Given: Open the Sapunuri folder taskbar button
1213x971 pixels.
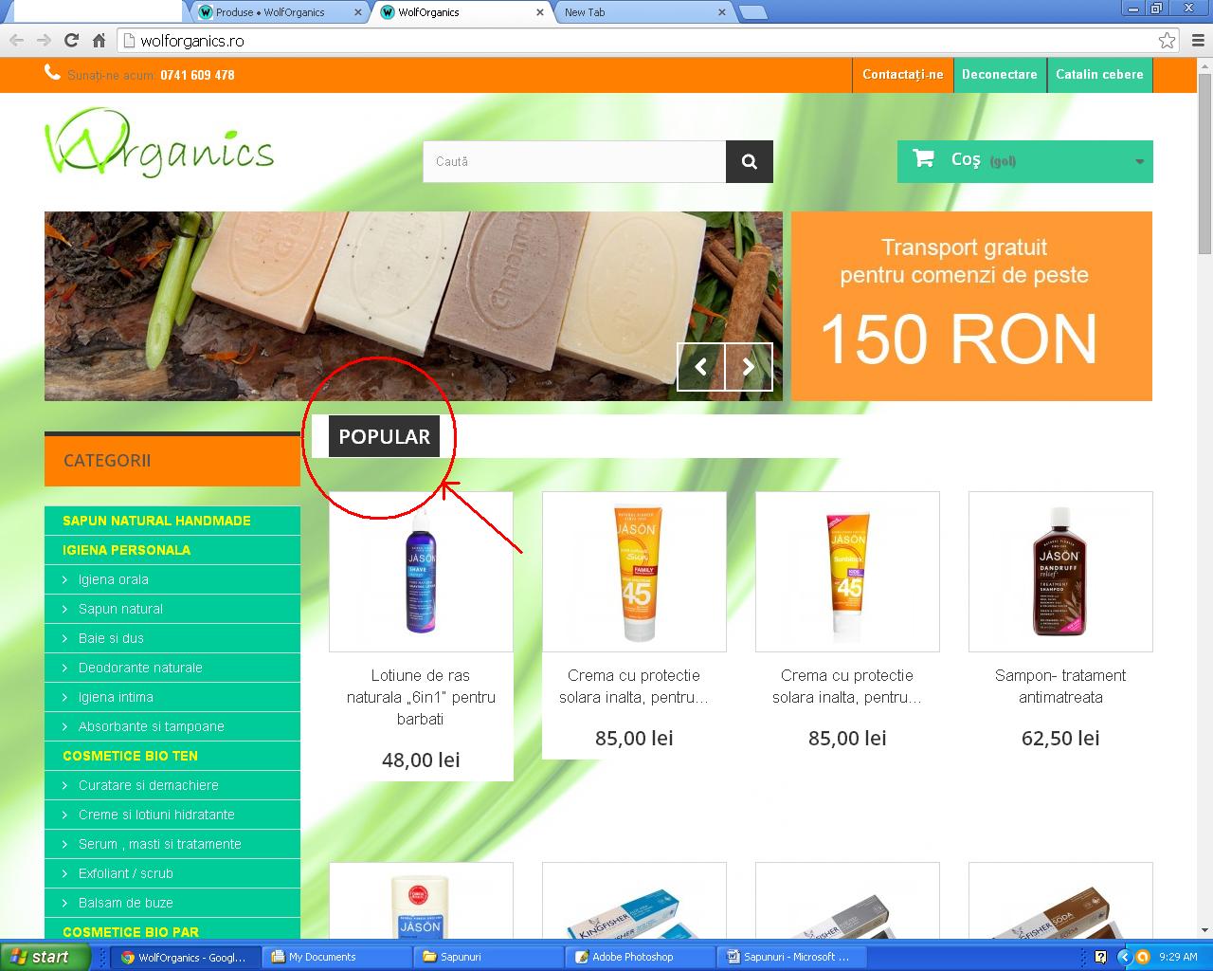Looking at the screenshot, I should 487,957.
